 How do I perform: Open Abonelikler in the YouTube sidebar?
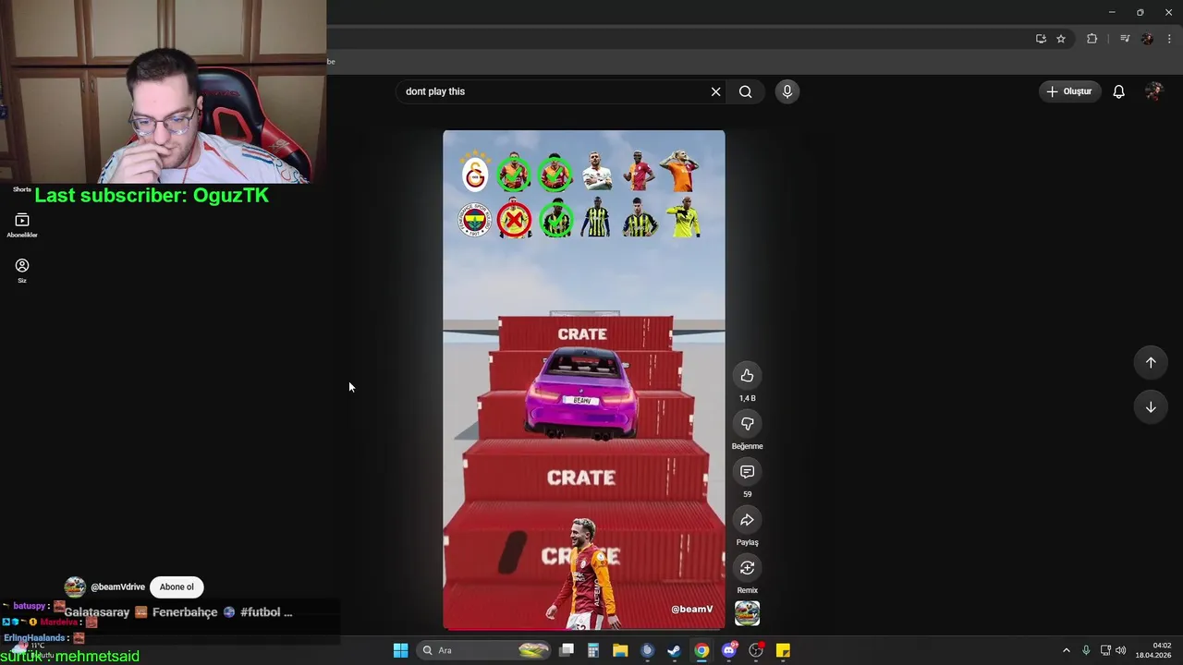(x=22, y=224)
